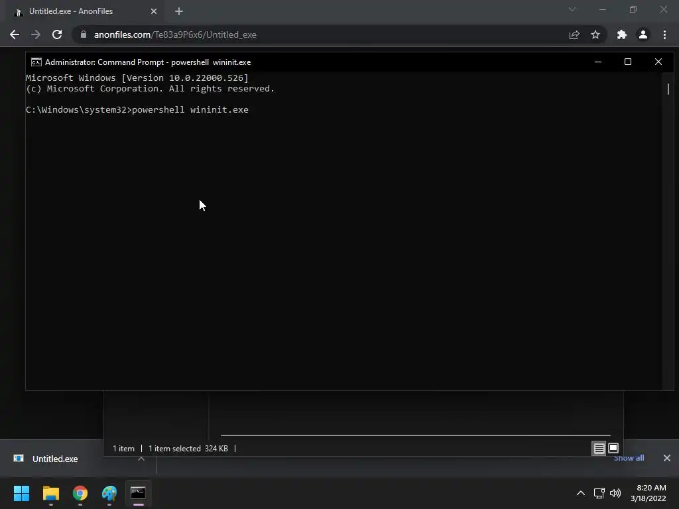Click the powershell wininit.exe command line

click(x=137, y=109)
